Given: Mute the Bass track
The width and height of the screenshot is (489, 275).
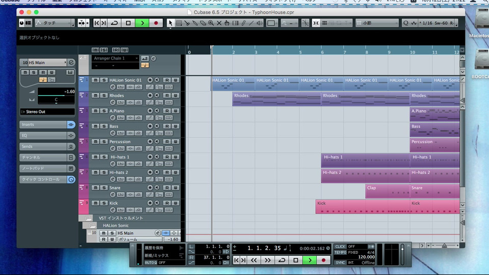Looking at the screenshot, I should (x=96, y=126).
